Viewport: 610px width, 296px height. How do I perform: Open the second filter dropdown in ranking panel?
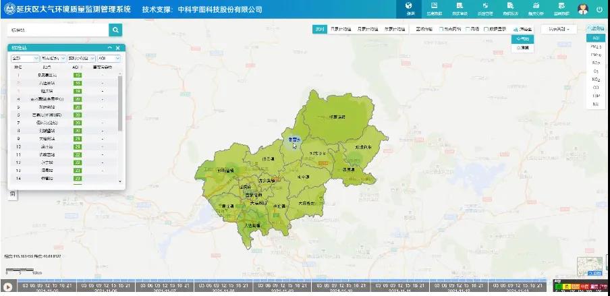53,58
